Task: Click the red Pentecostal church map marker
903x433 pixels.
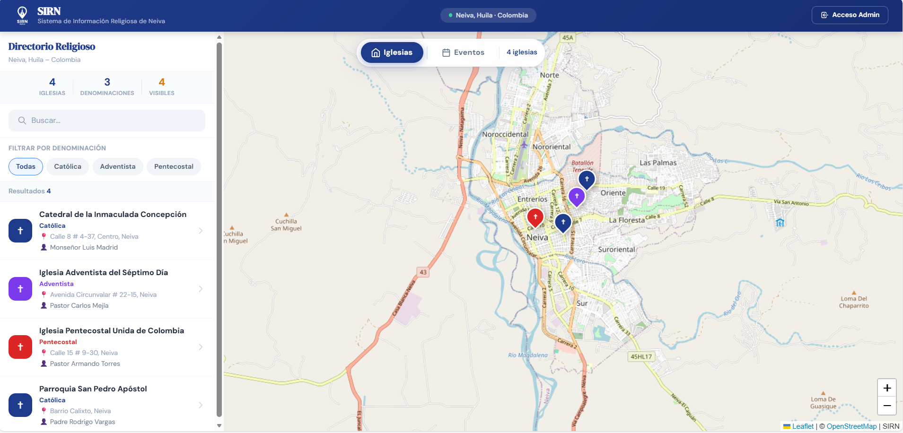Action: (x=535, y=217)
